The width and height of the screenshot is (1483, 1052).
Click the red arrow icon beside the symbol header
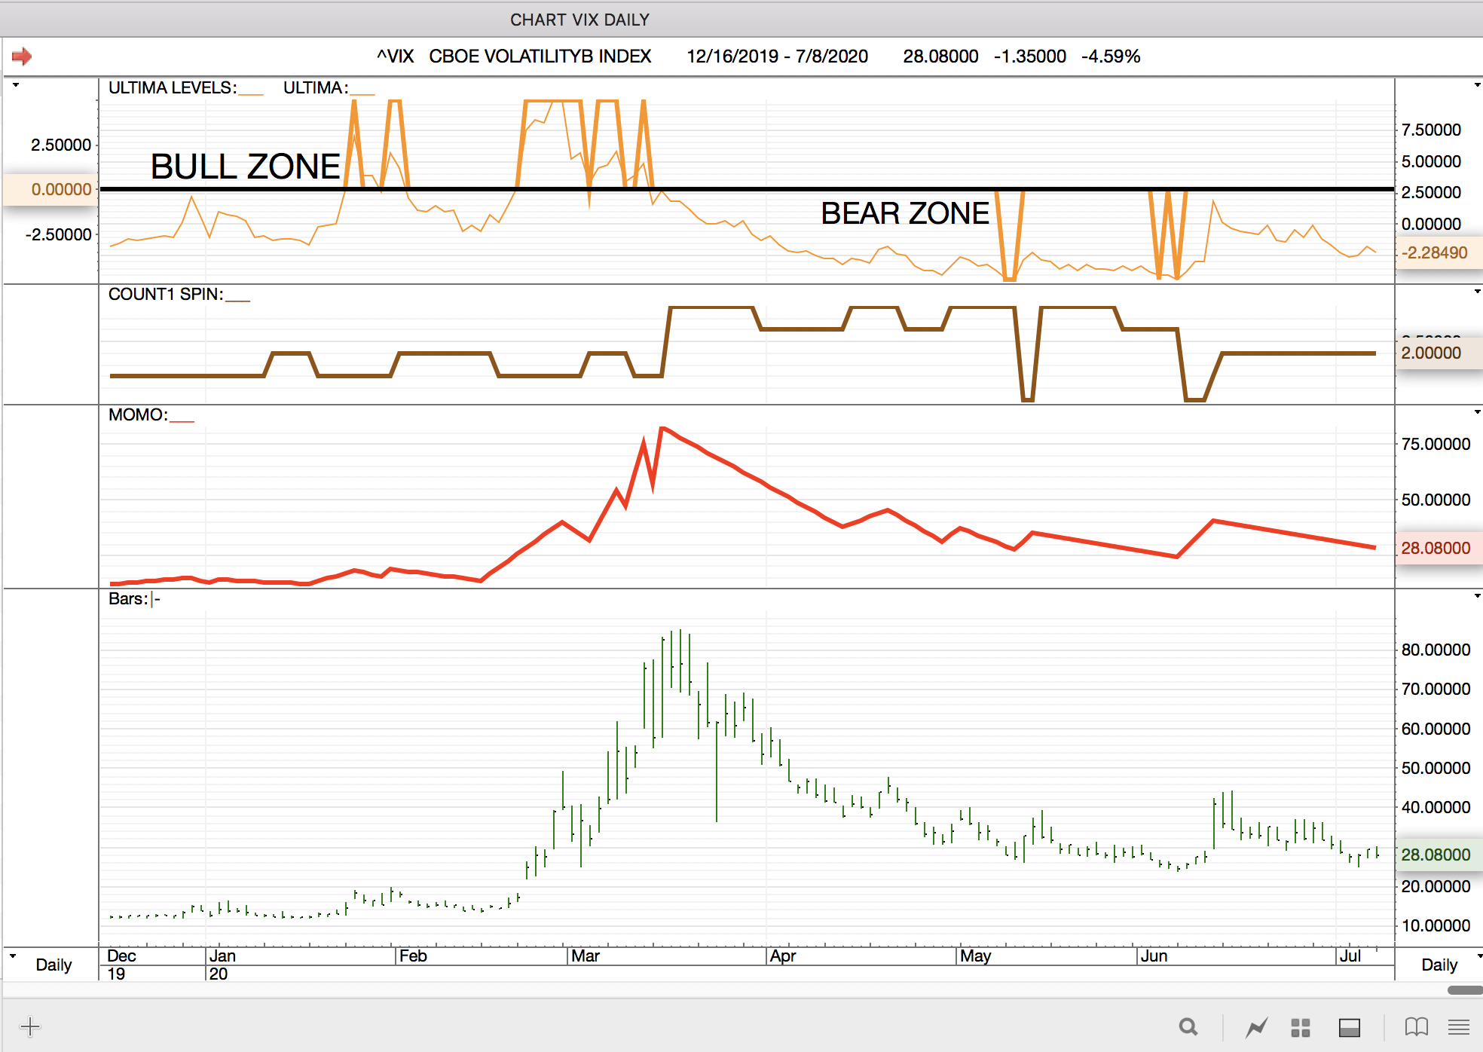[22, 57]
